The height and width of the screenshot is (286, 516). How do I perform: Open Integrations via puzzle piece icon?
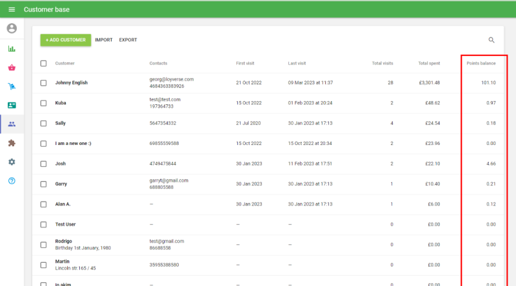12,143
